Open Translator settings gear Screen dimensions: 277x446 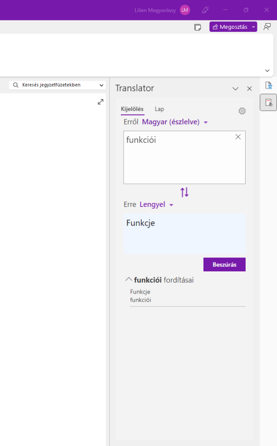[x=242, y=111]
